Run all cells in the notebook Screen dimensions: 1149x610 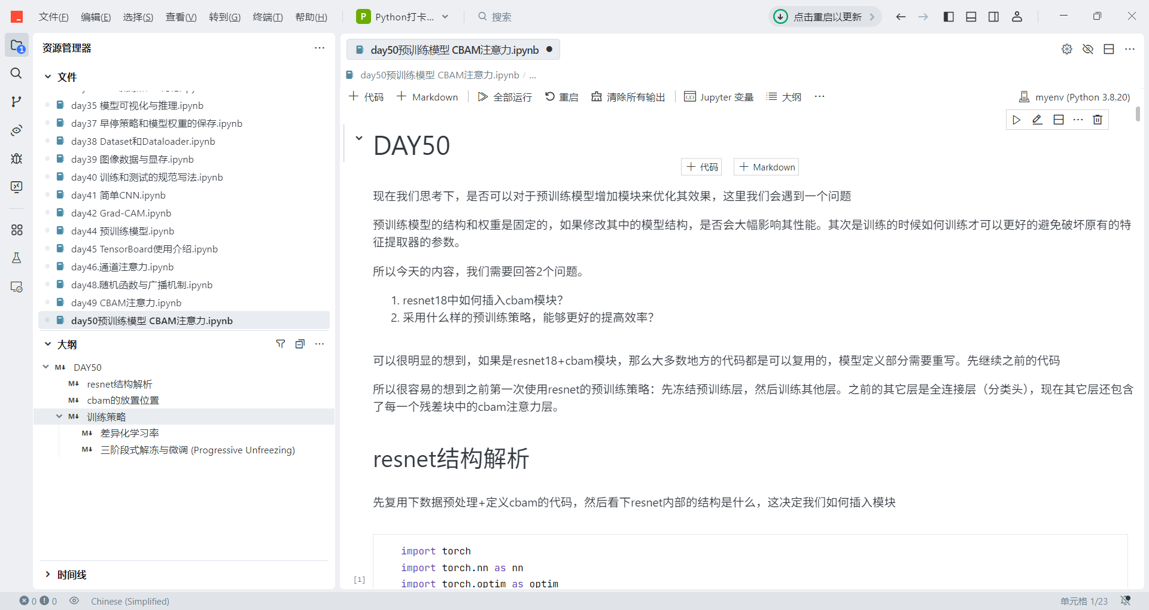(504, 96)
